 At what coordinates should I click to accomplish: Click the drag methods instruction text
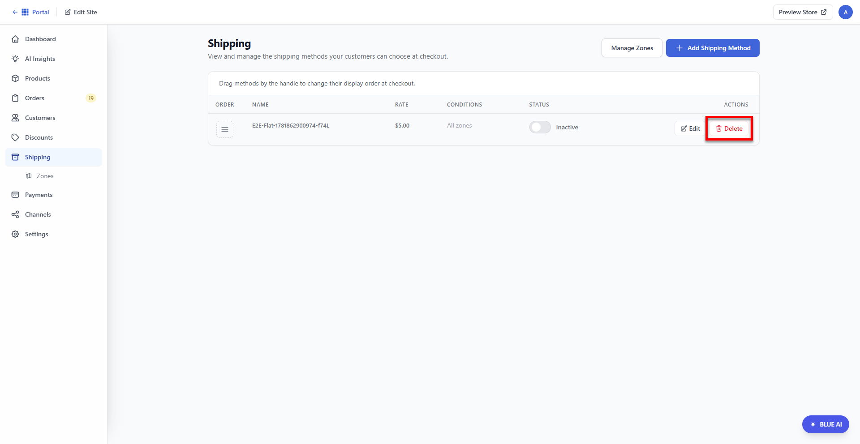(x=317, y=83)
